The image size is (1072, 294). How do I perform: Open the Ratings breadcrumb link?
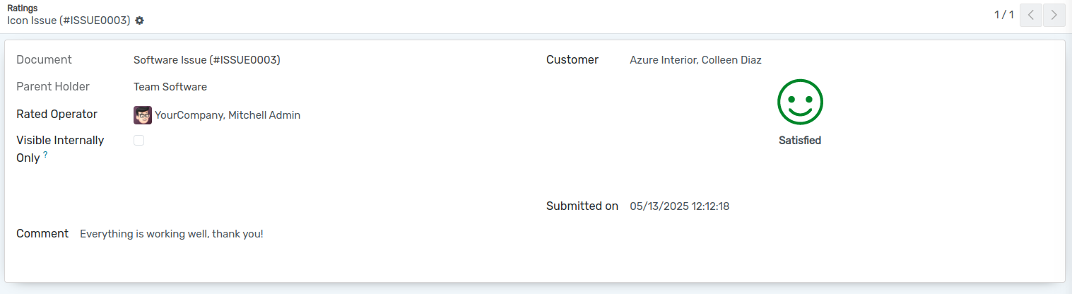pyautogui.click(x=23, y=8)
